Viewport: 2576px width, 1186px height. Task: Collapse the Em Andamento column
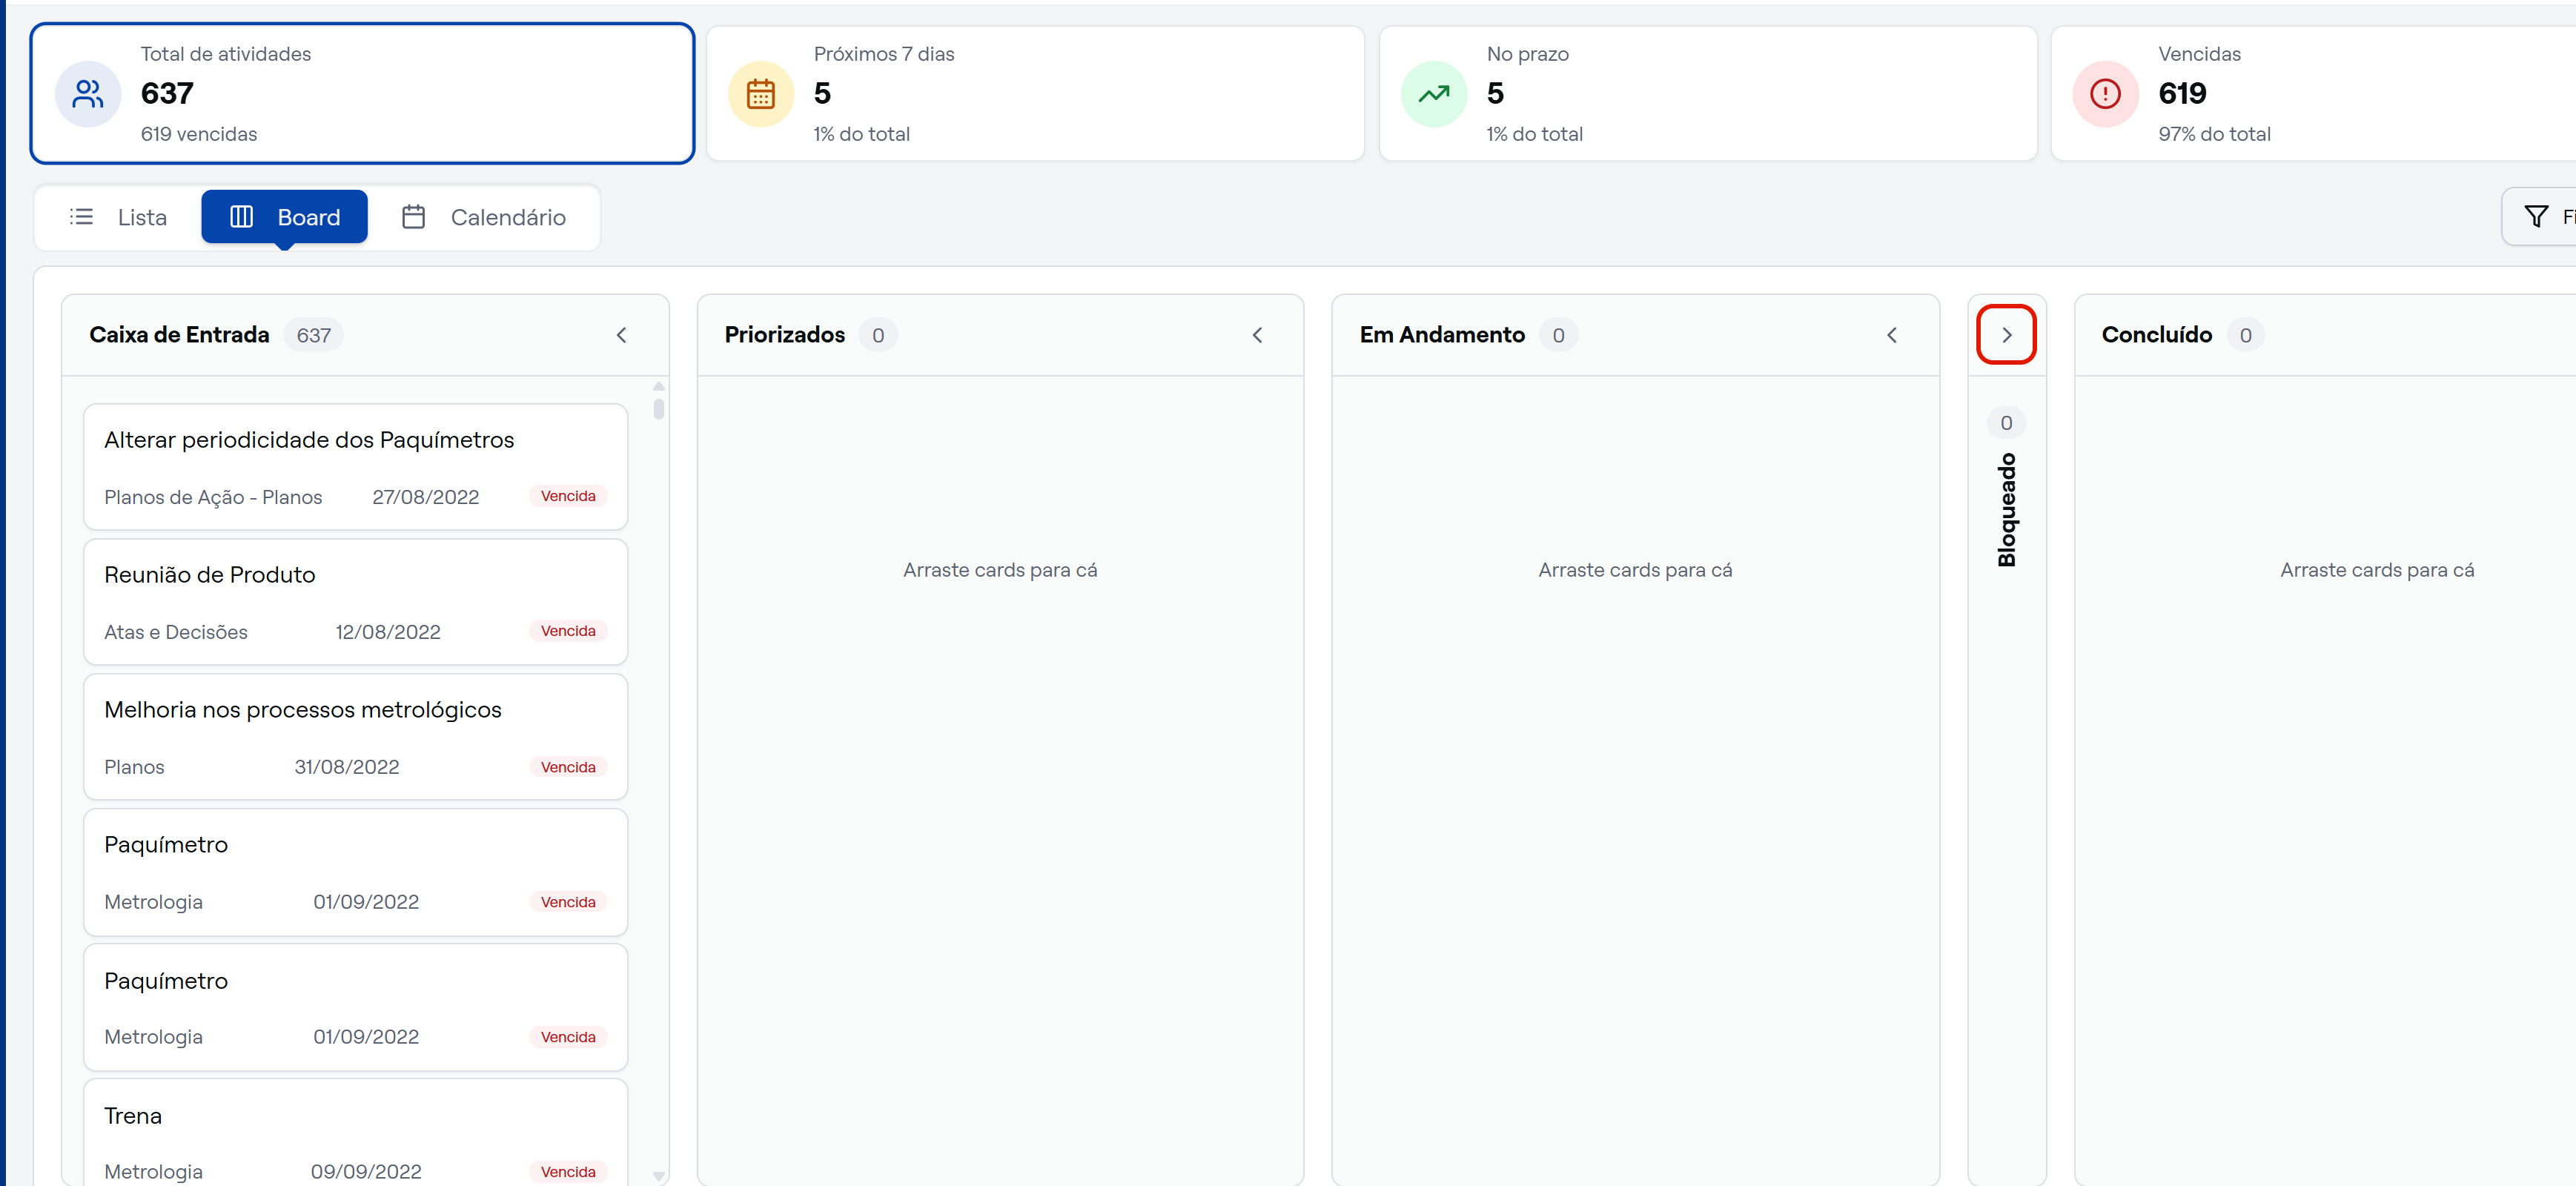tap(1892, 335)
